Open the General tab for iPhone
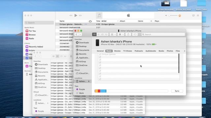This screenshot has width=211, height=118. [x=100, y=51]
